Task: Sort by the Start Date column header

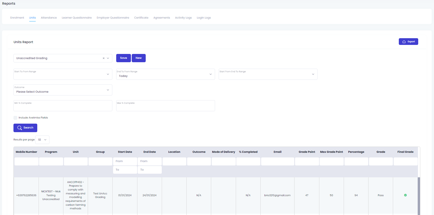Action: [125, 152]
